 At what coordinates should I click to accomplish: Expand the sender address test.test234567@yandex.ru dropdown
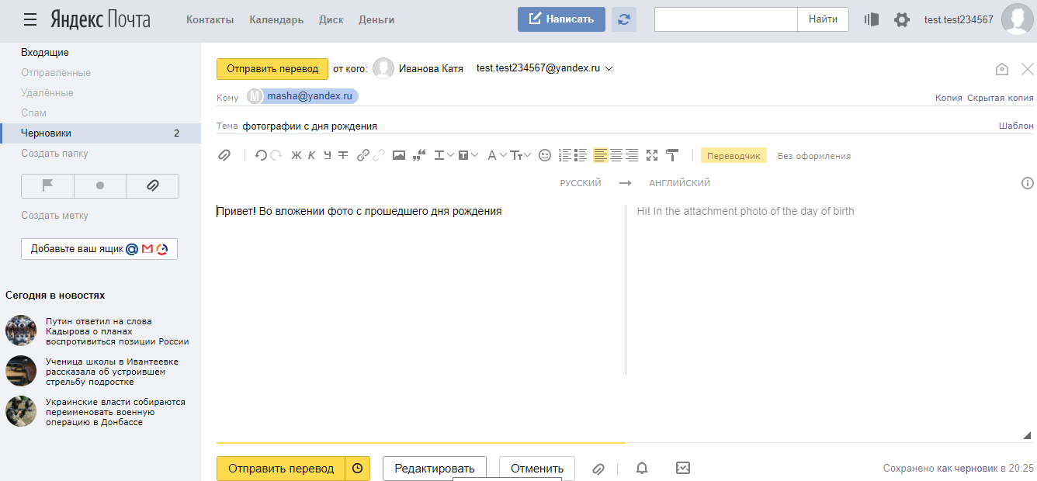point(609,69)
